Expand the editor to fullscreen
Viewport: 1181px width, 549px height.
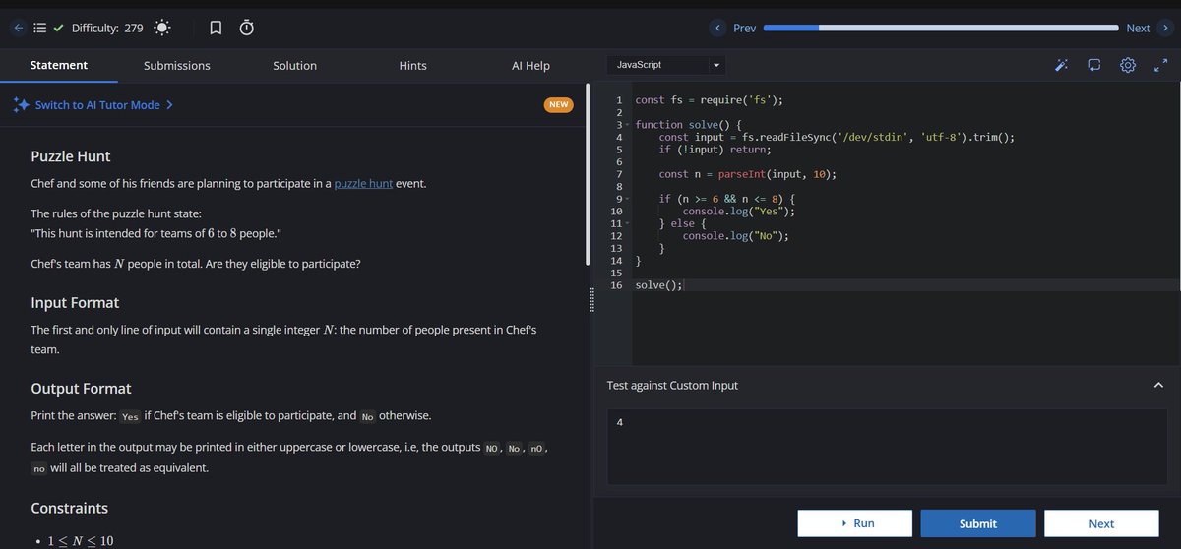1160,66
